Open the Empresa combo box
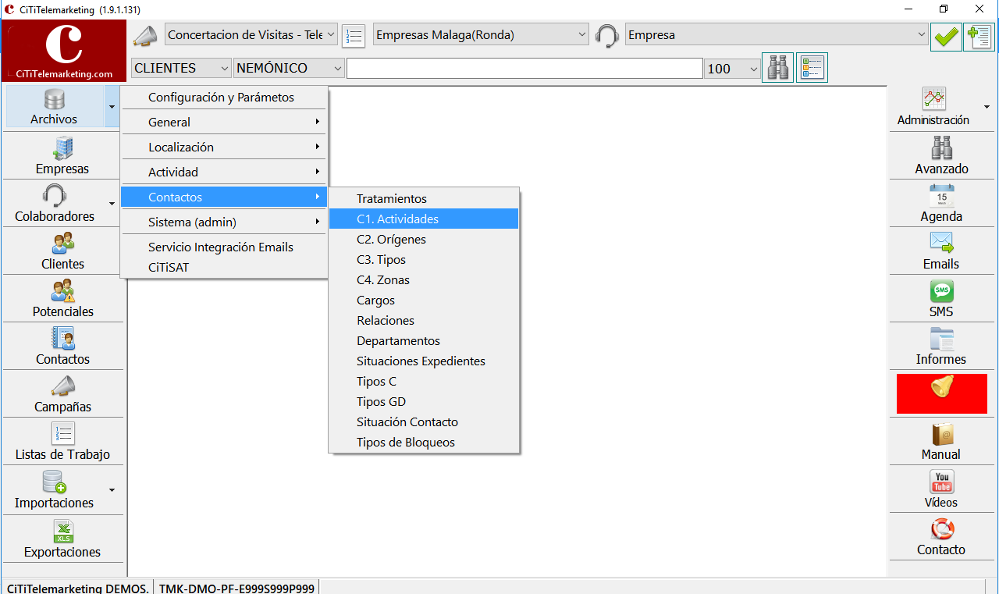This screenshot has height=594, width=999. pyautogui.click(x=777, y=35)
